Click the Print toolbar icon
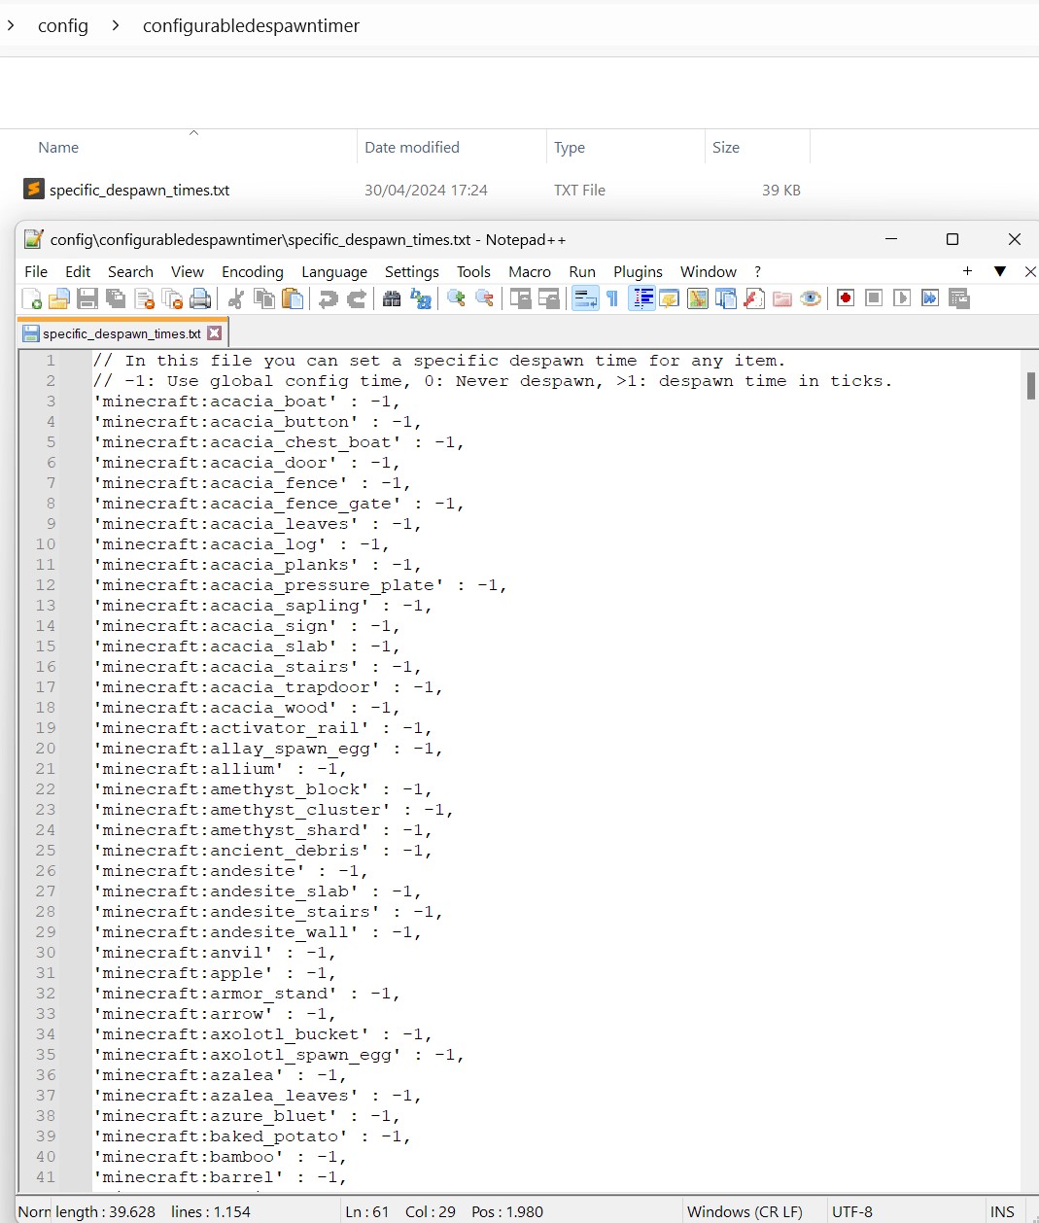1039x1223 pixels. coord(200,298)
